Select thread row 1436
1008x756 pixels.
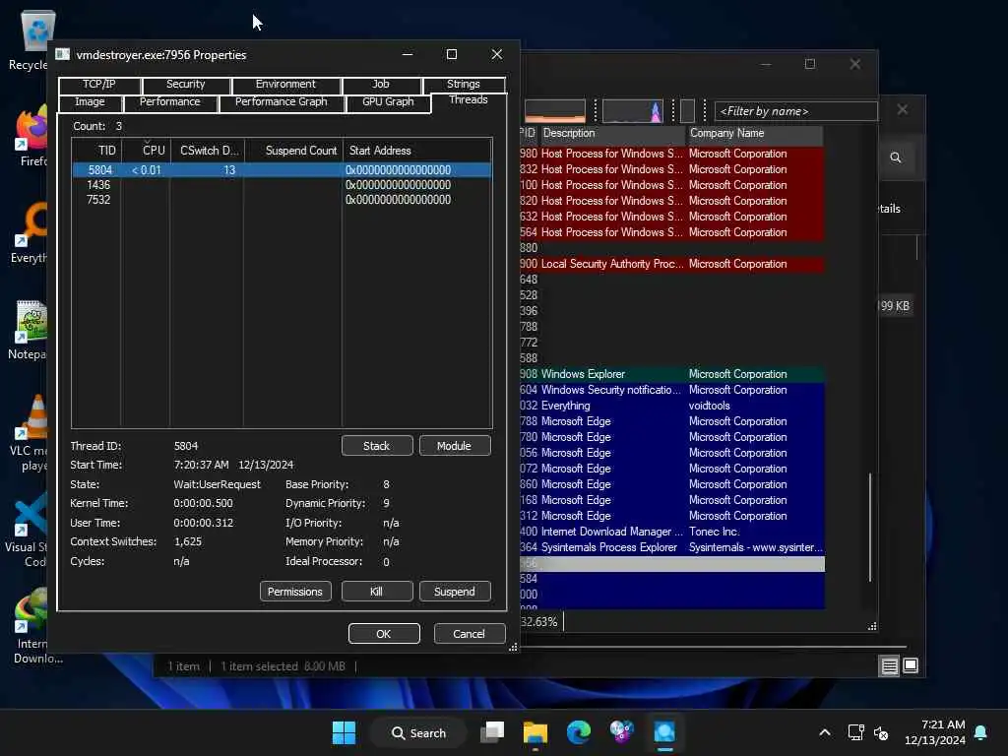pyautogui.click(x=282, y=185)
